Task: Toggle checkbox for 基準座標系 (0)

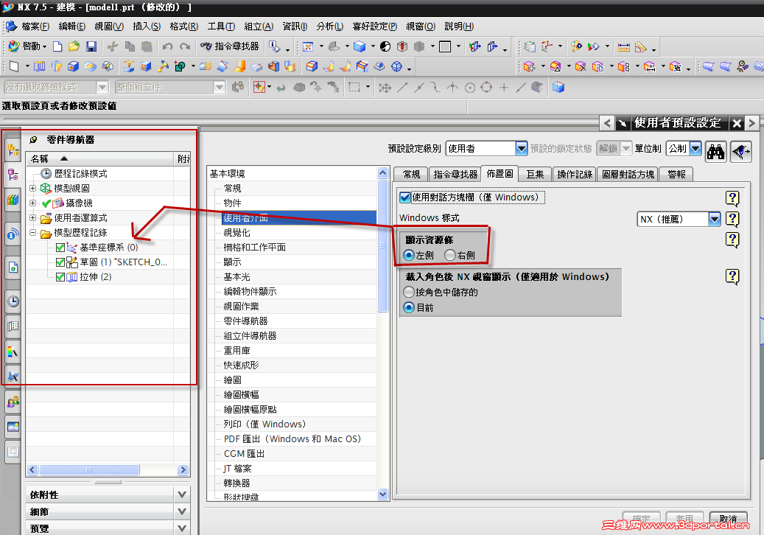Action: (60, 248)
